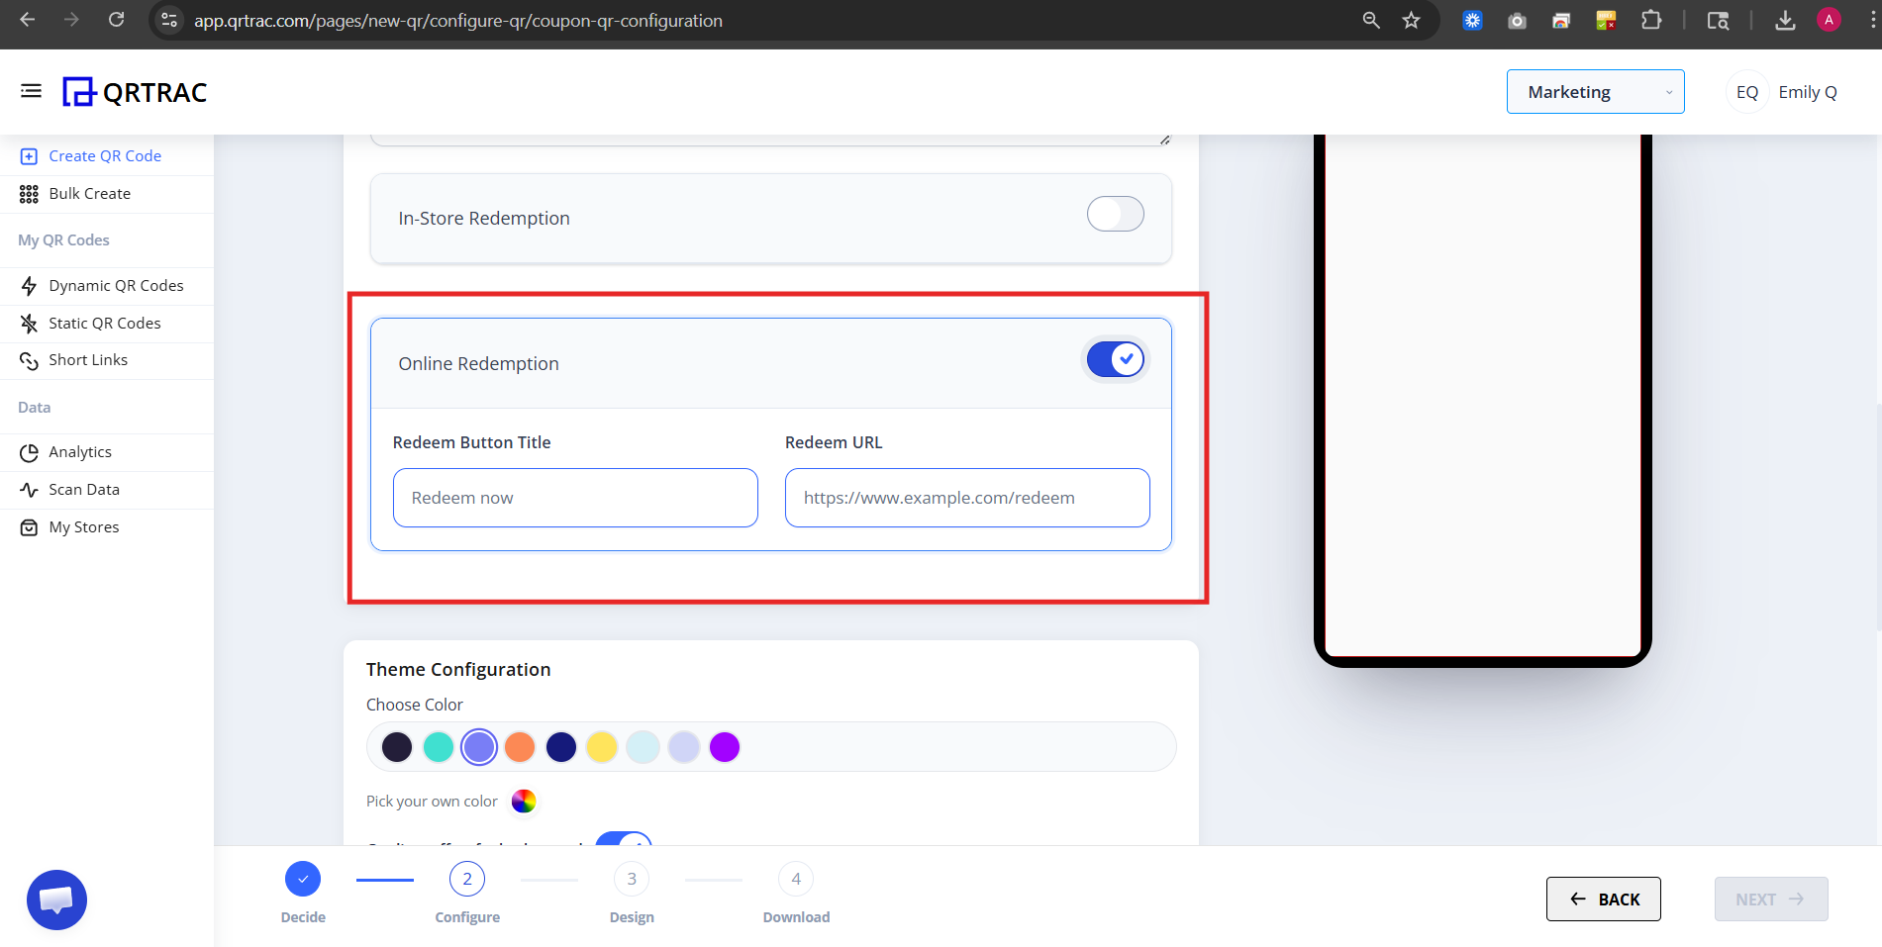This screenshot has height=947, width=1882.
Task: Disable Online Redemption
Action: pyautogui.click(x=1115, y=358)
